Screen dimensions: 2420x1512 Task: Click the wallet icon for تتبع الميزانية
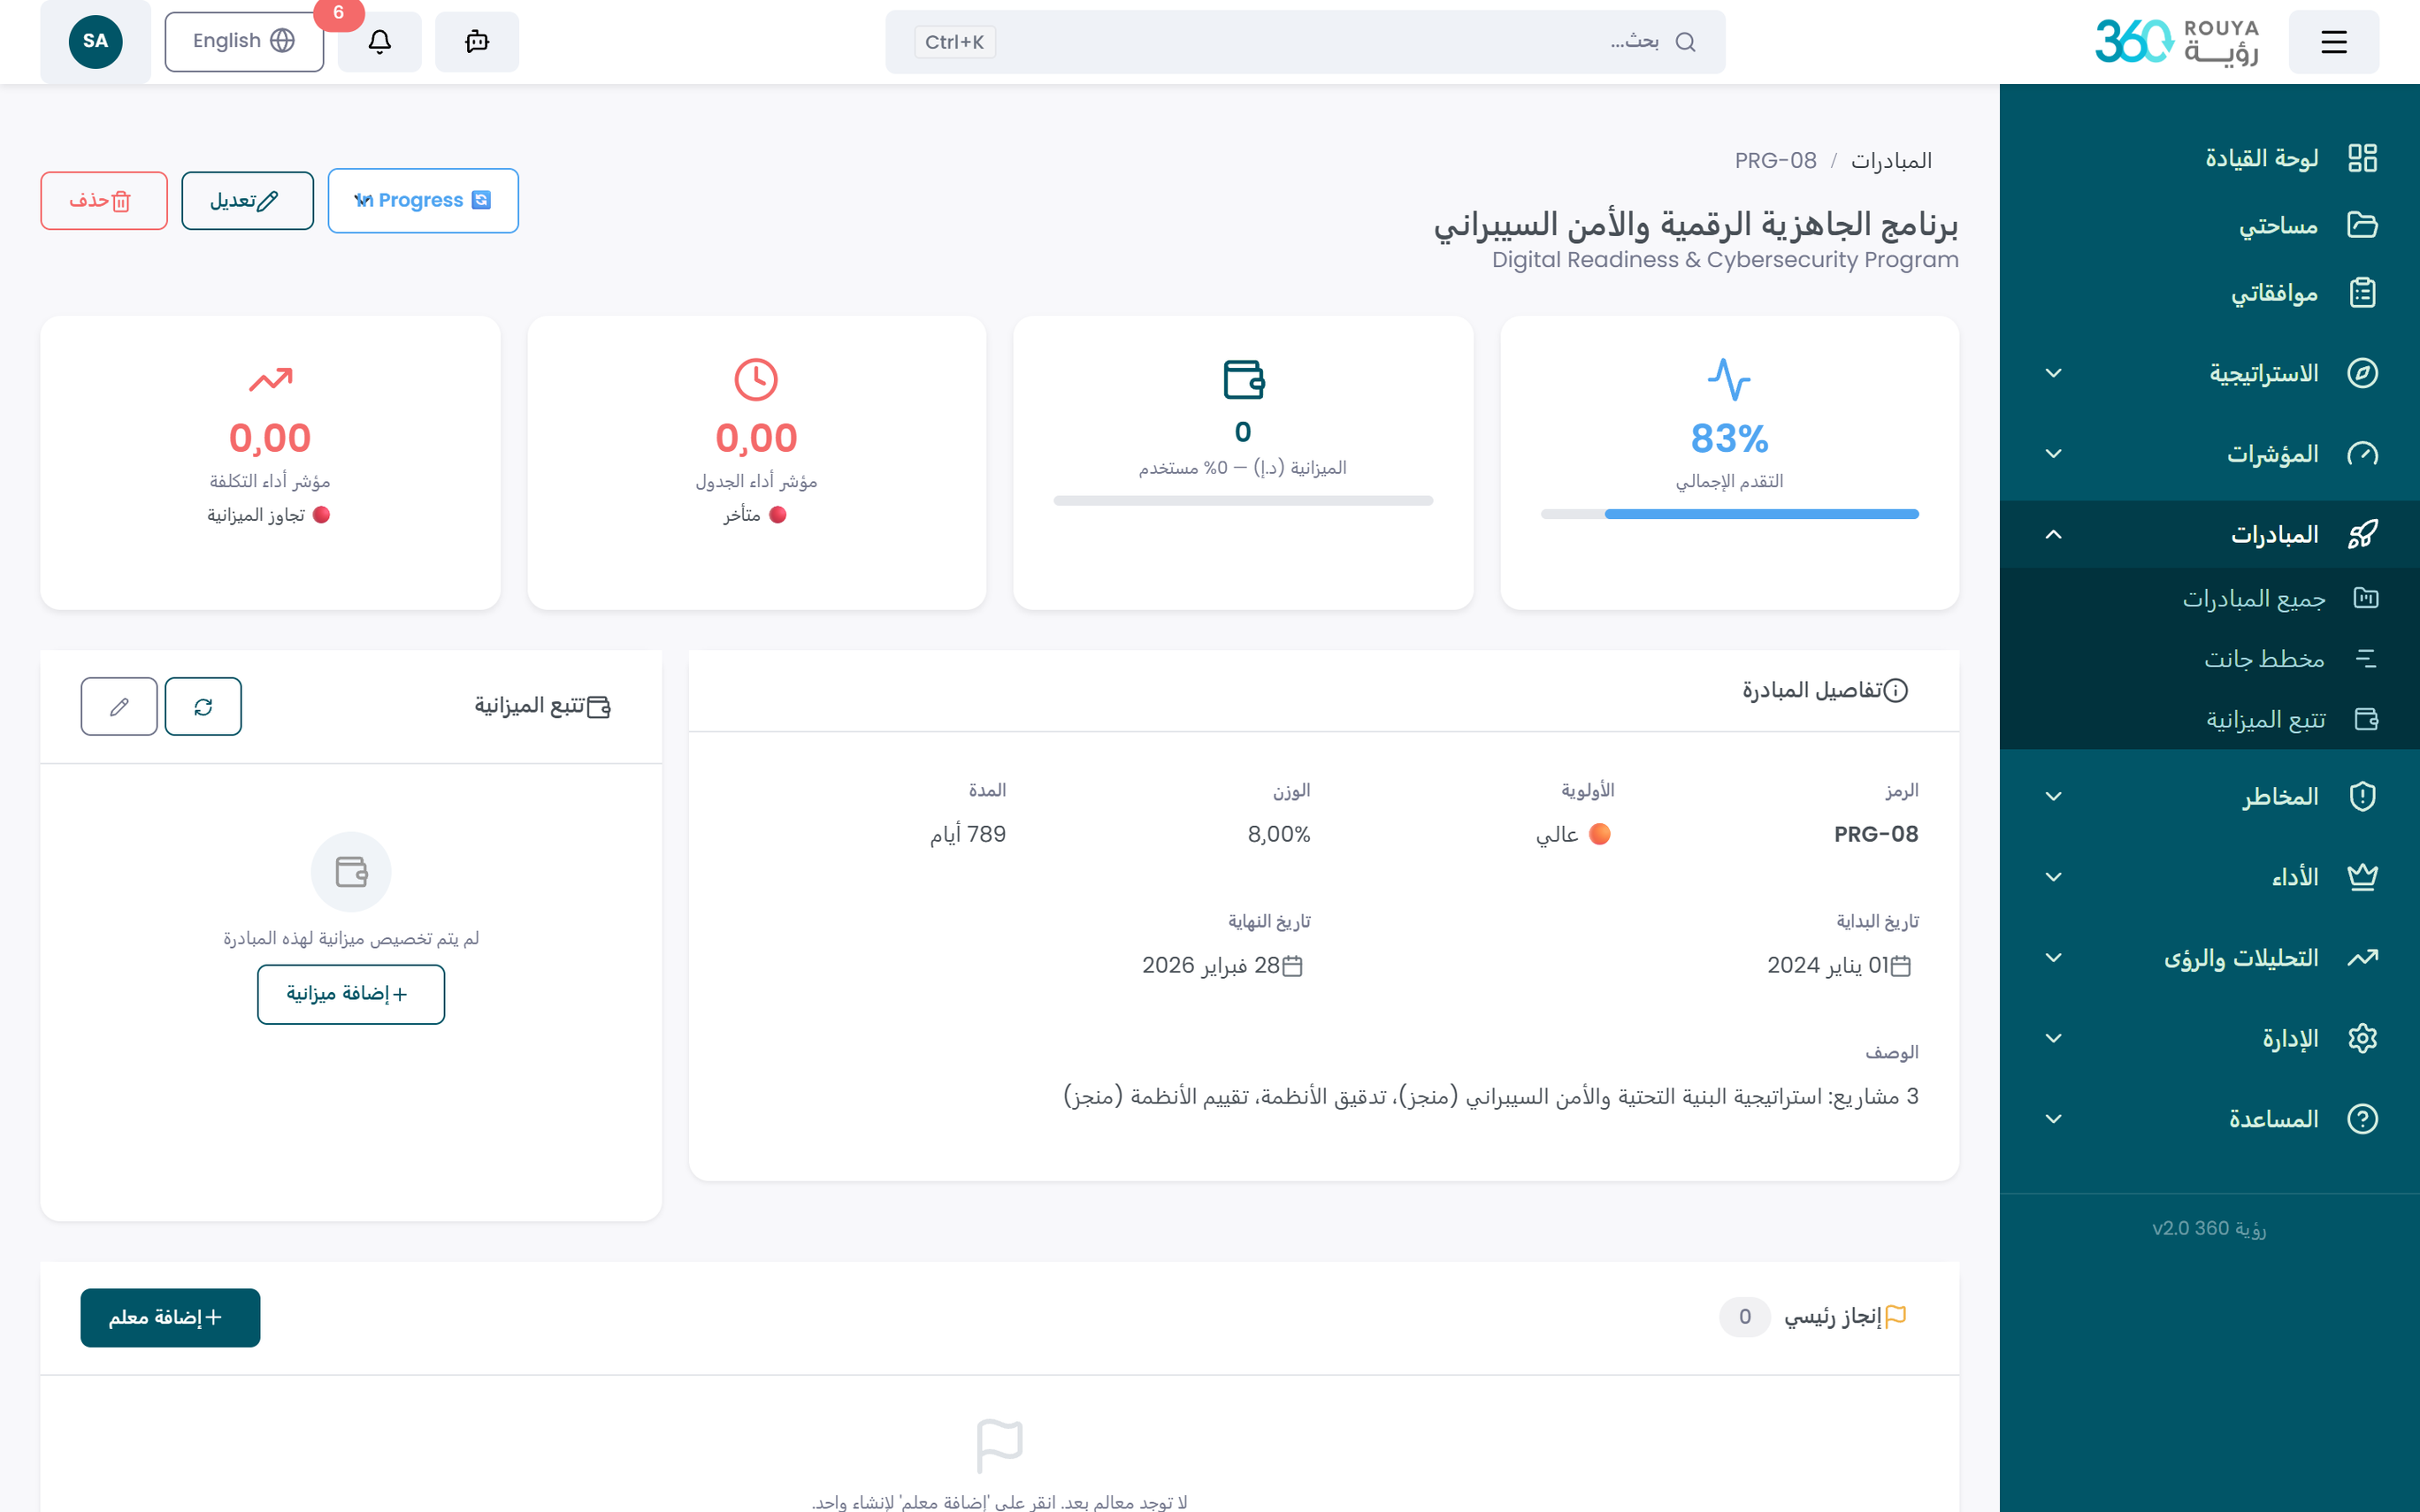point(2367,719)
